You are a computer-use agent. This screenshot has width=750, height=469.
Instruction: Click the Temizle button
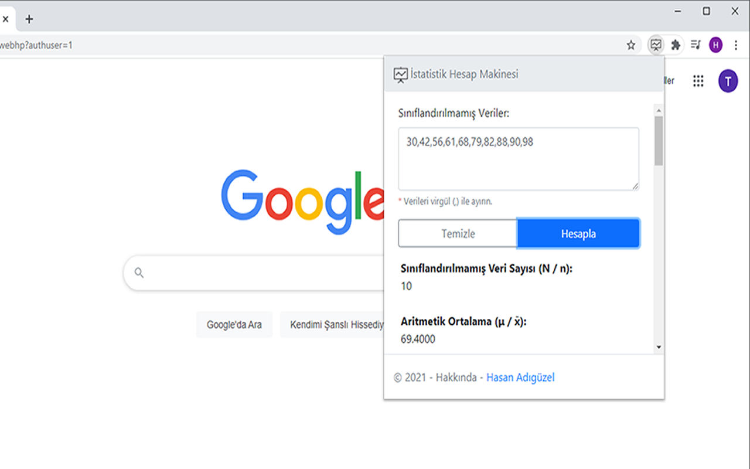tap(458, 233)
